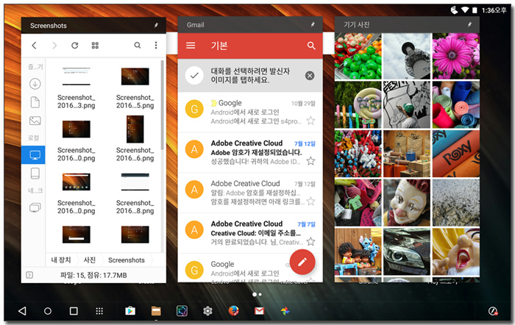Screen dimensions: 515x325
Task: Tap the Wi-Fi status icon
Action: (465, 10)
